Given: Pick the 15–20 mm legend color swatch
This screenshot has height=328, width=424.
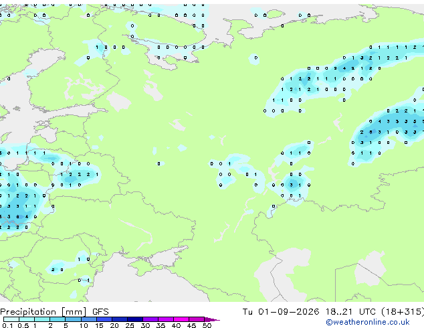Looking at the screenshot, I should (104, 319).
